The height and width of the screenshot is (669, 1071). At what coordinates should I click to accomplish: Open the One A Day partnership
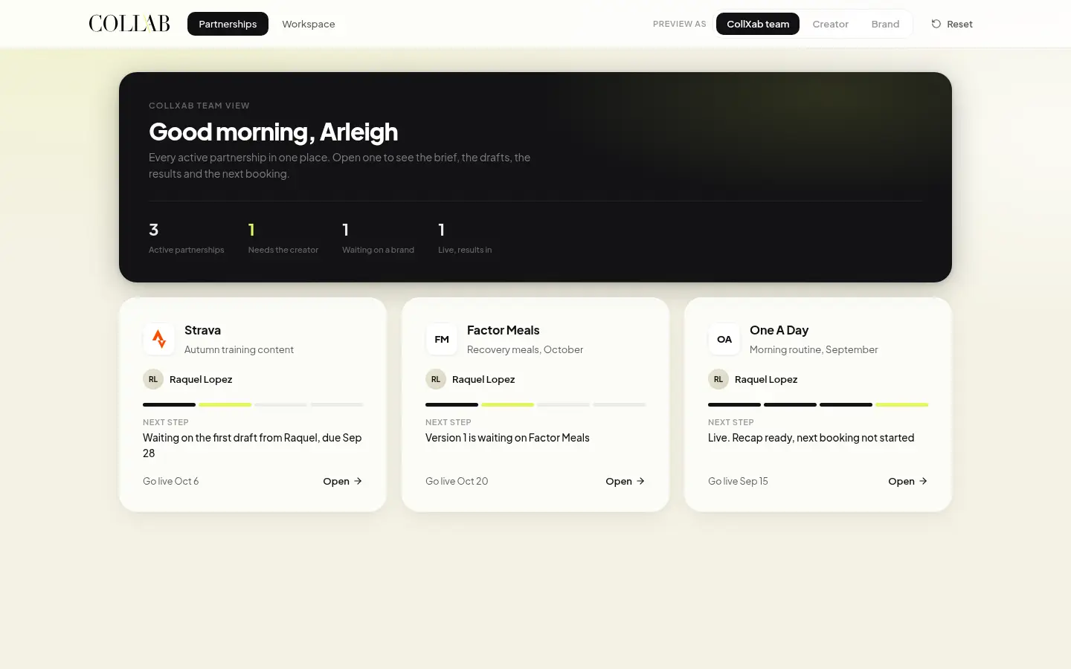click(908, 481)
